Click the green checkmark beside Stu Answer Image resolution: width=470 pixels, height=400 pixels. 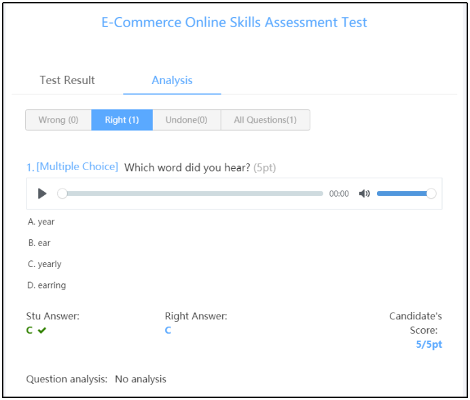[x=42, y=330]
